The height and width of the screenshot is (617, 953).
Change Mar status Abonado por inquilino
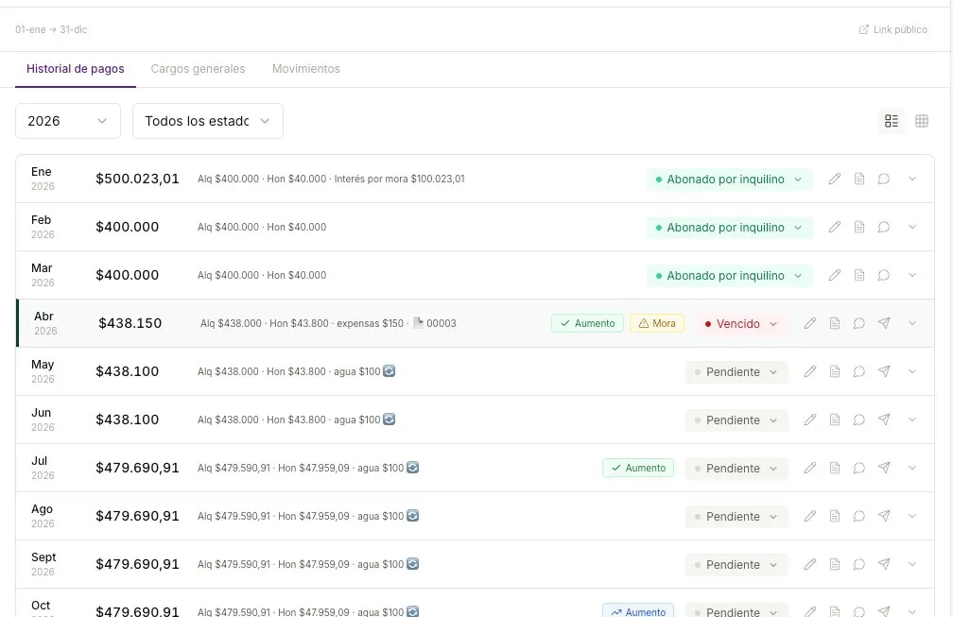(729, 275)
